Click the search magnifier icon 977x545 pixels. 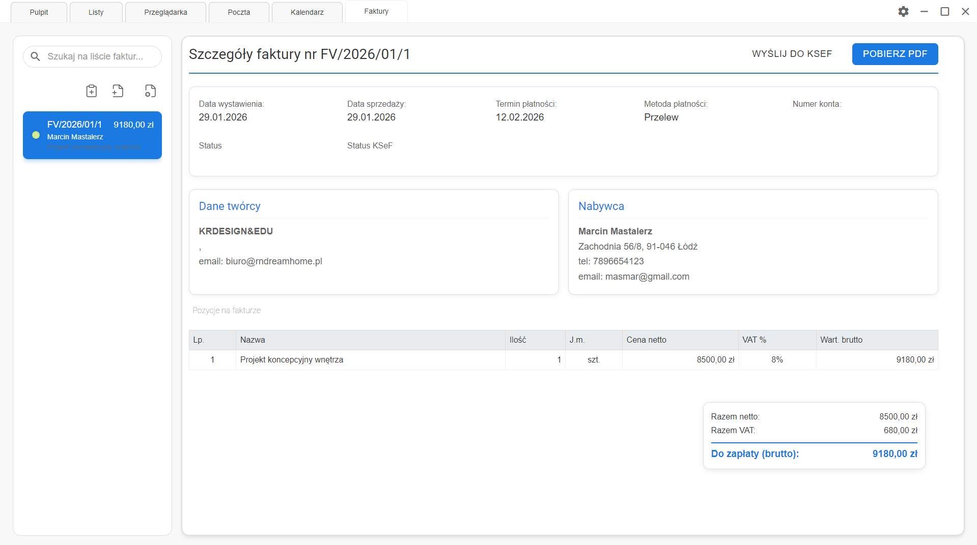(x=35, y=56)
